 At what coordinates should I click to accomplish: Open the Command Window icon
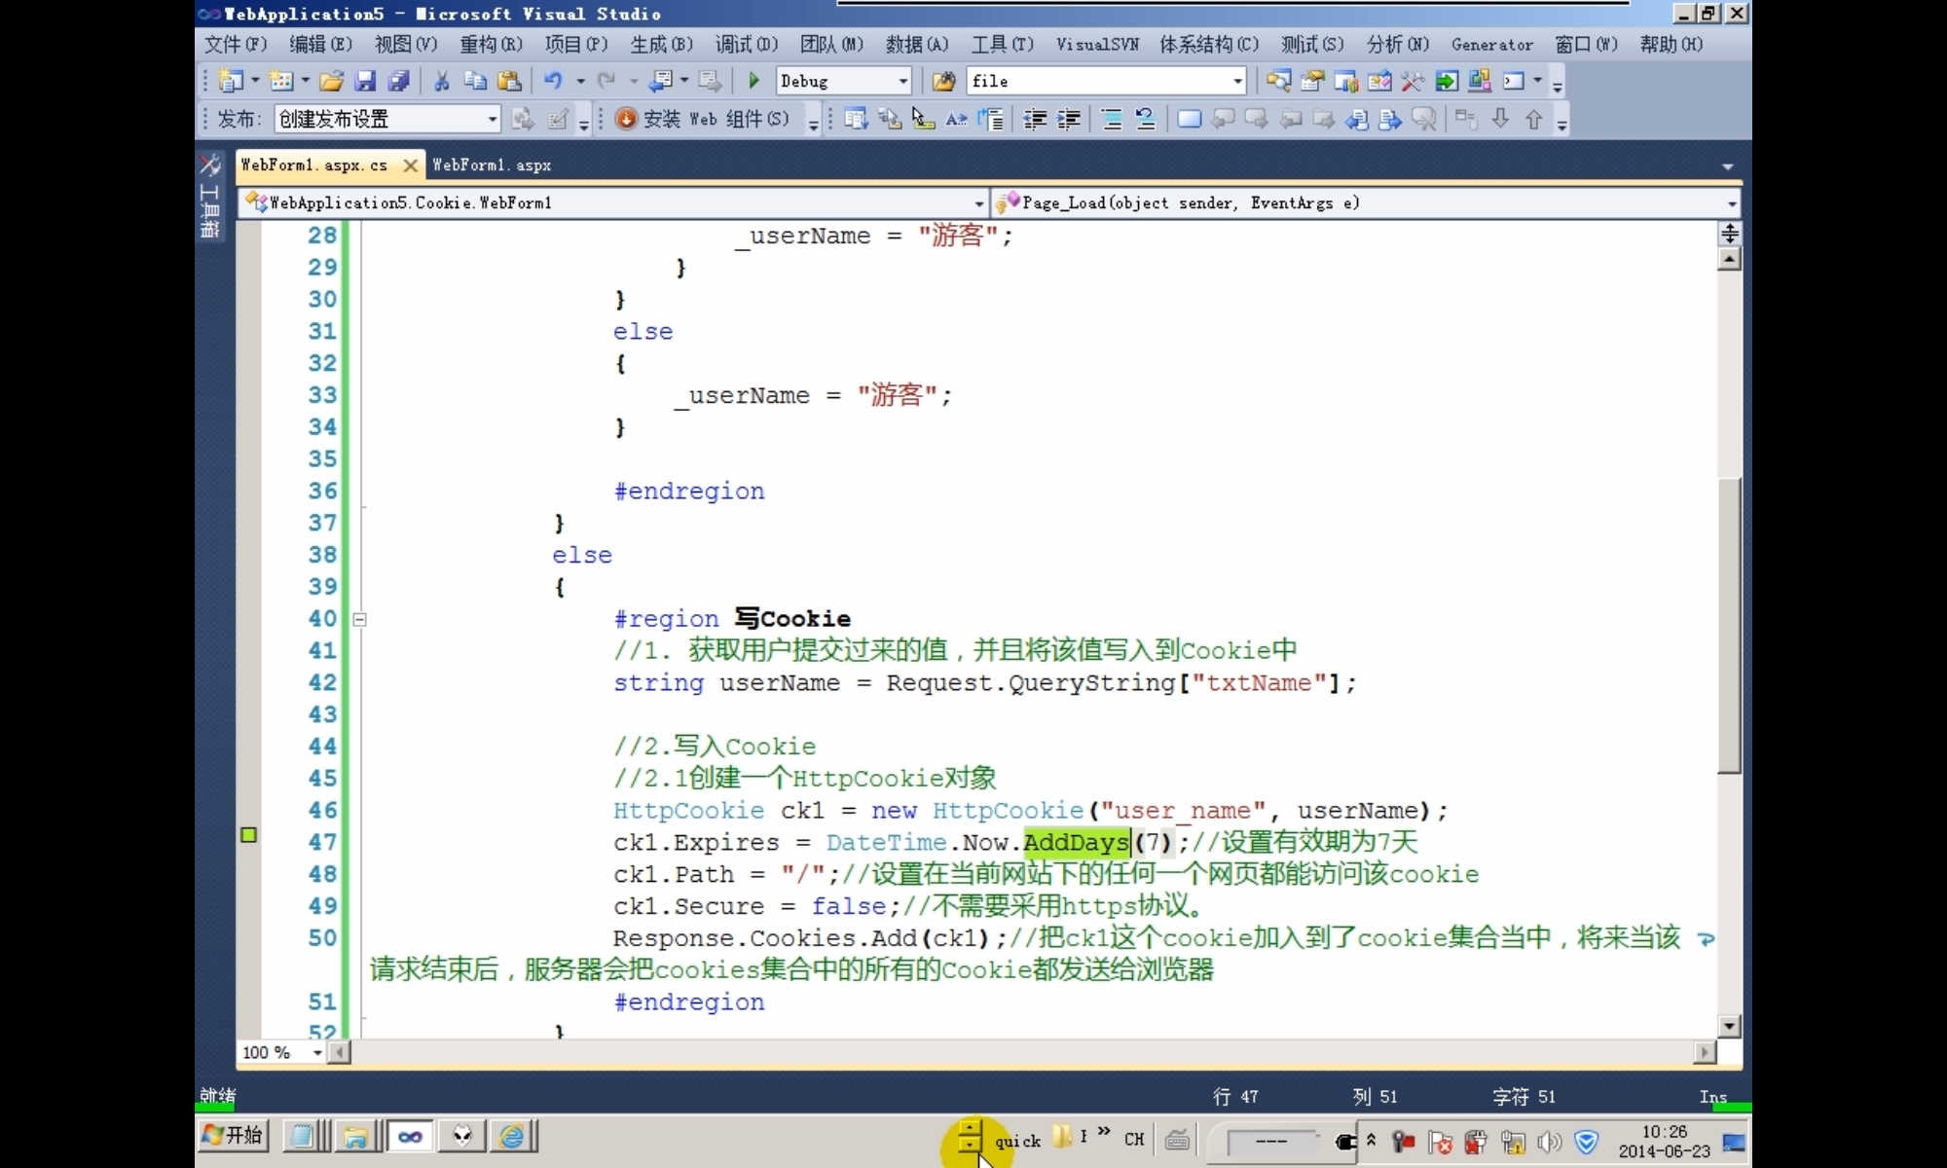pos(1514,81)
